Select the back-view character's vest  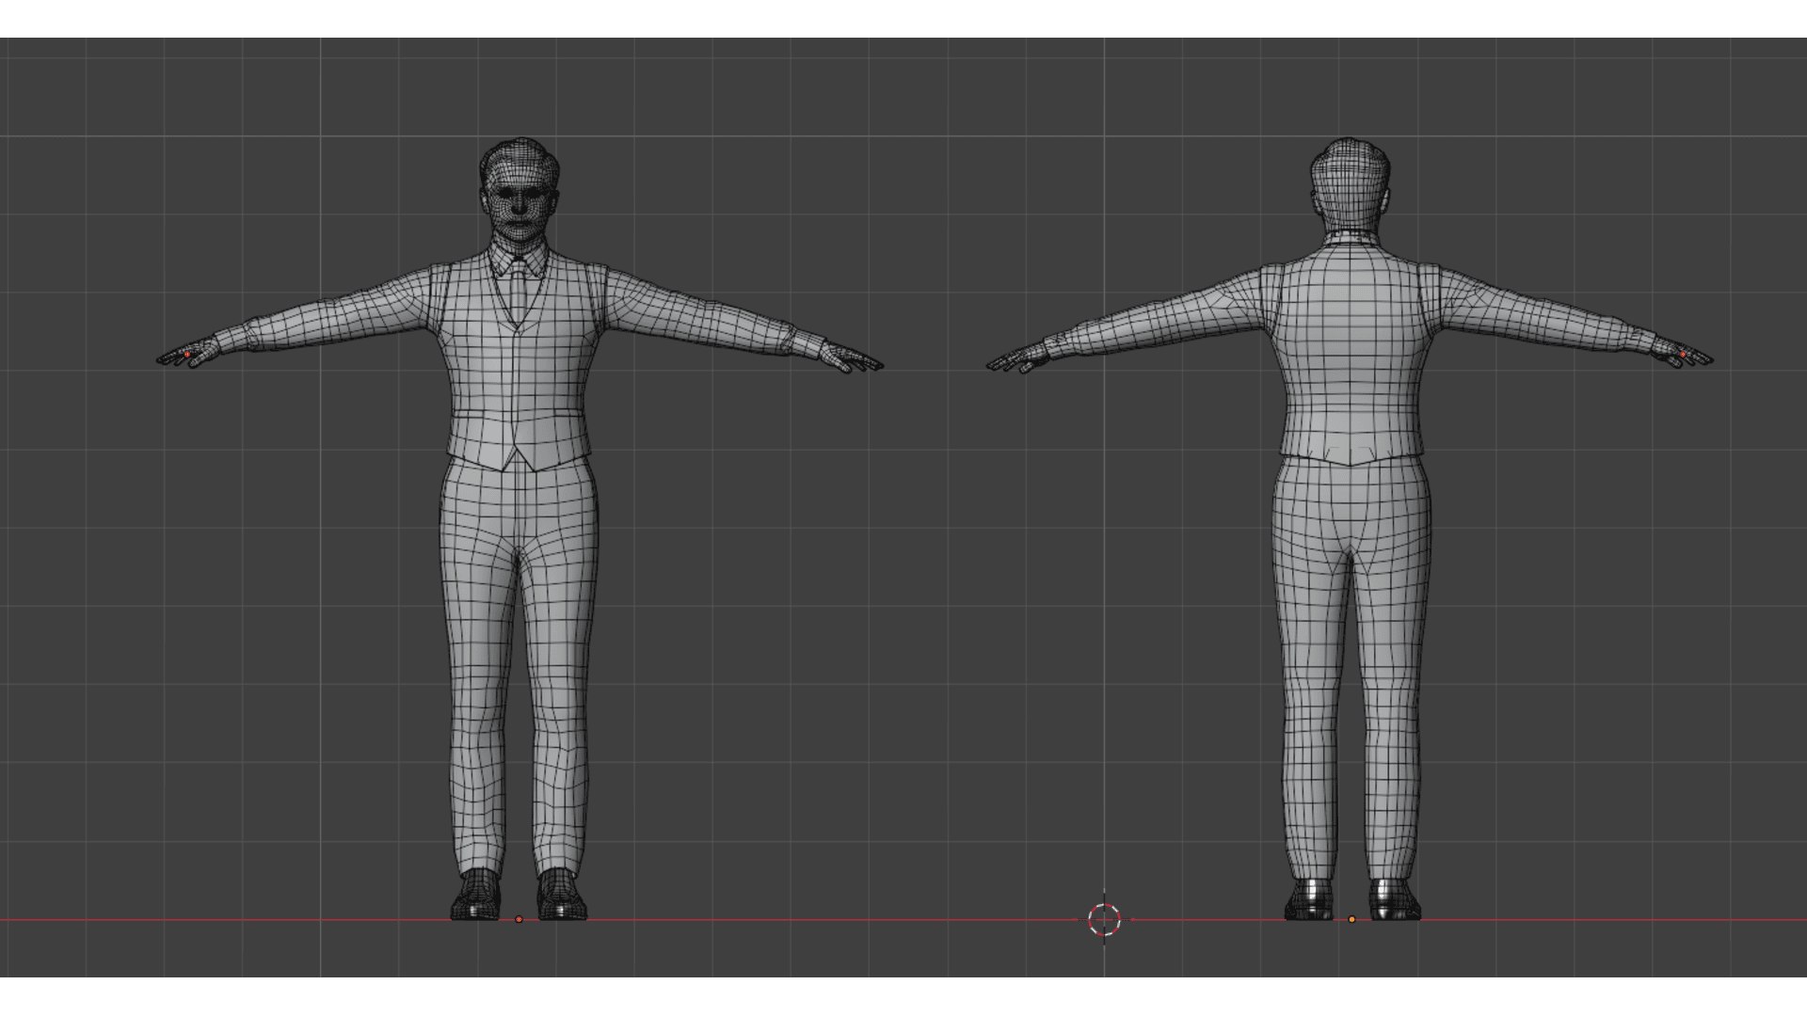pos(1351,353)
